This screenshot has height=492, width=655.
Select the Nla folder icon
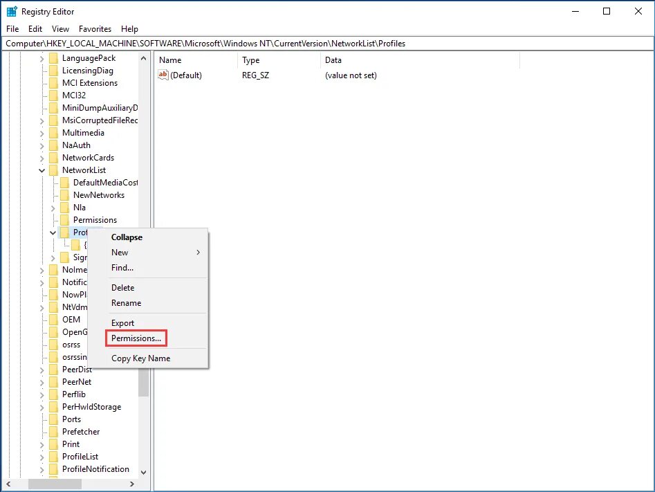64,208
